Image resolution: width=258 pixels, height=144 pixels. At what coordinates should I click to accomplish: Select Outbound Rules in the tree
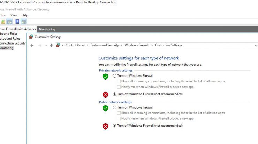pyautogui.click(x=10, y=38)
